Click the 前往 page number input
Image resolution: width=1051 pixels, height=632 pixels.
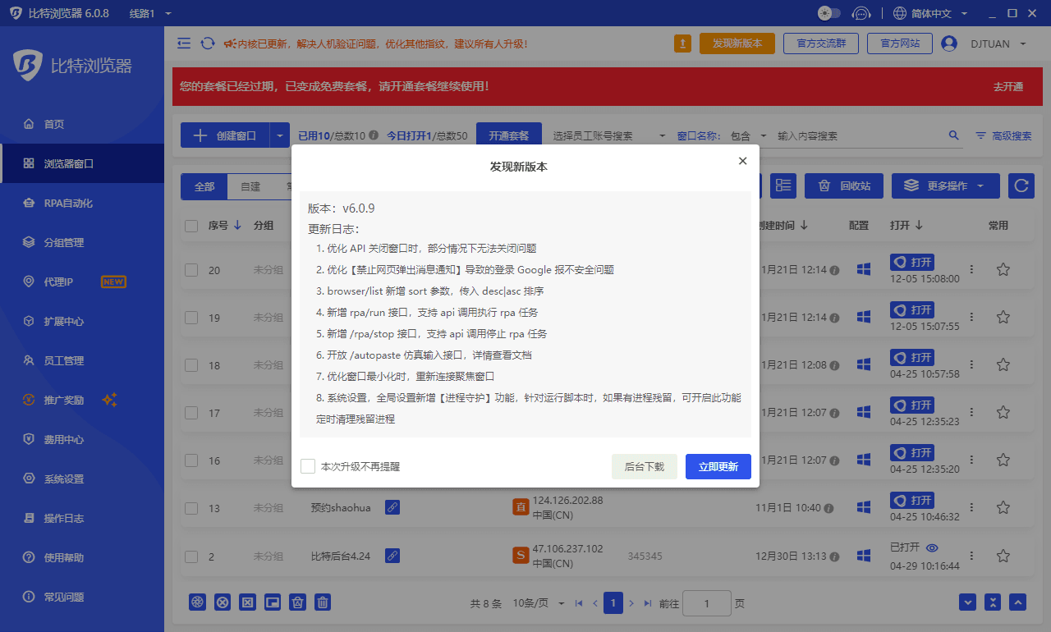click(x=706, y=603)
